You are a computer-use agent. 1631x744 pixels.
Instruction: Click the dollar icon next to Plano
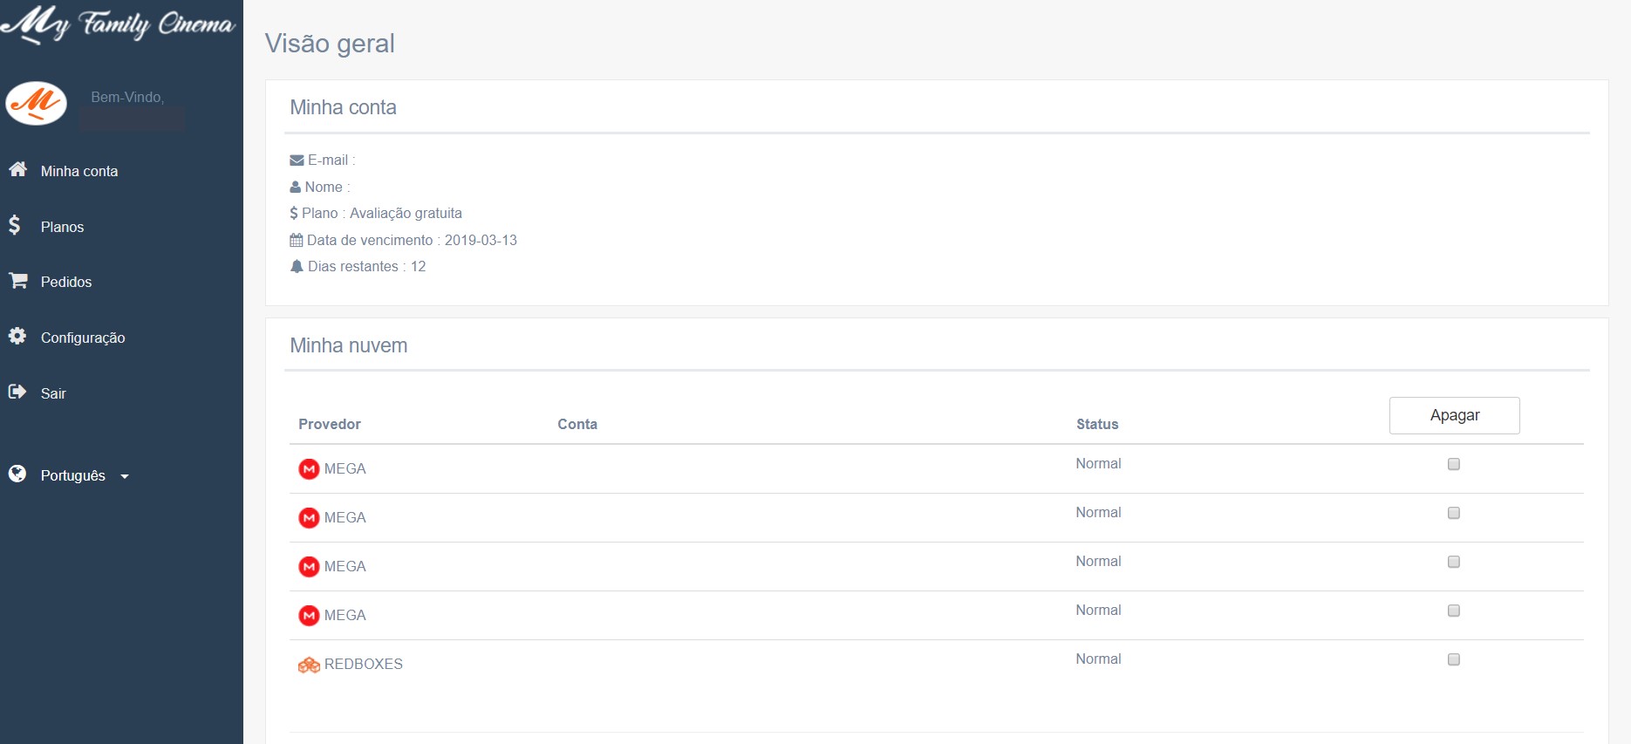click(294, 213)
